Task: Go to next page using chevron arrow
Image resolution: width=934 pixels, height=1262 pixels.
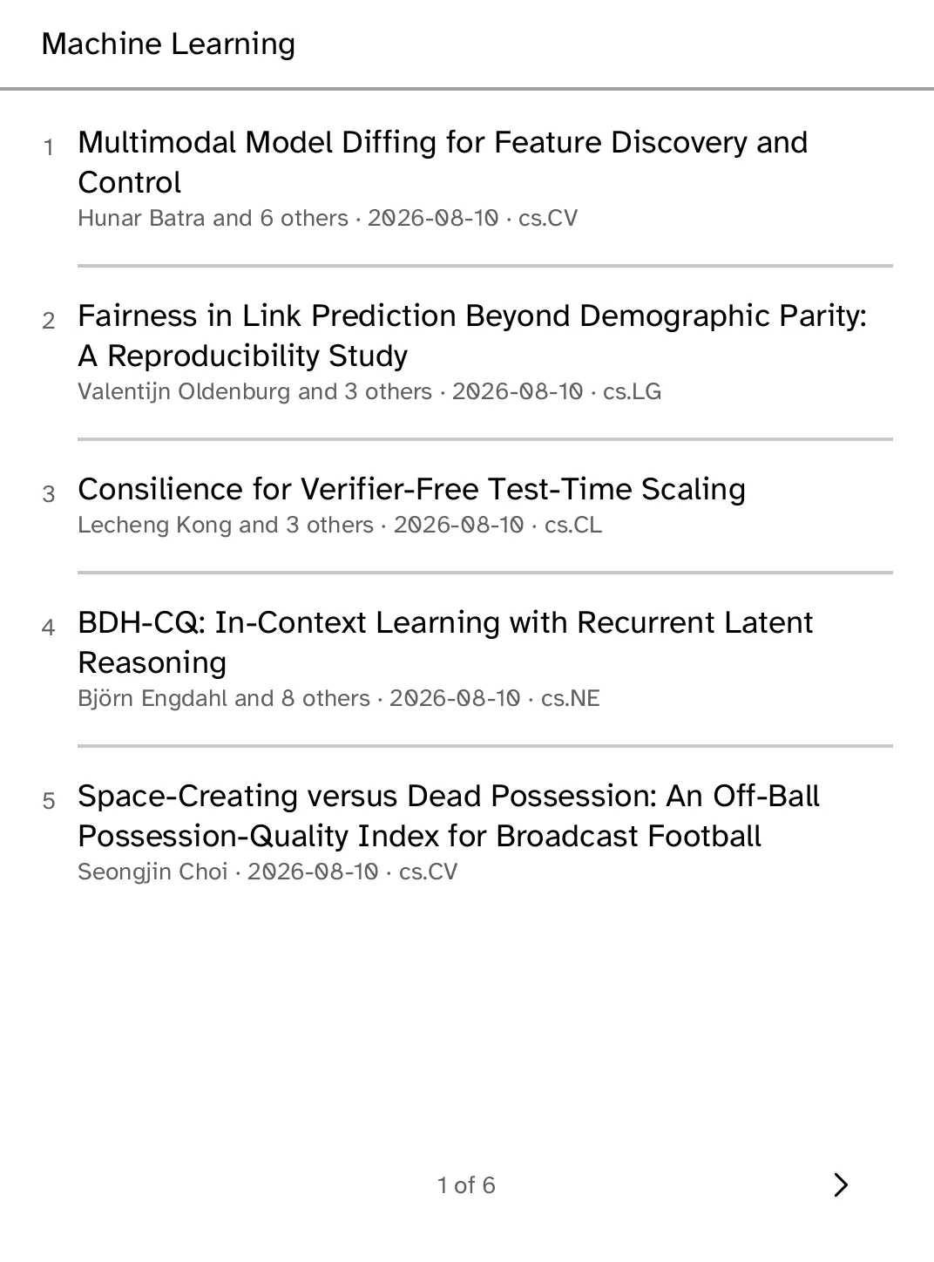Action: 840,1184
